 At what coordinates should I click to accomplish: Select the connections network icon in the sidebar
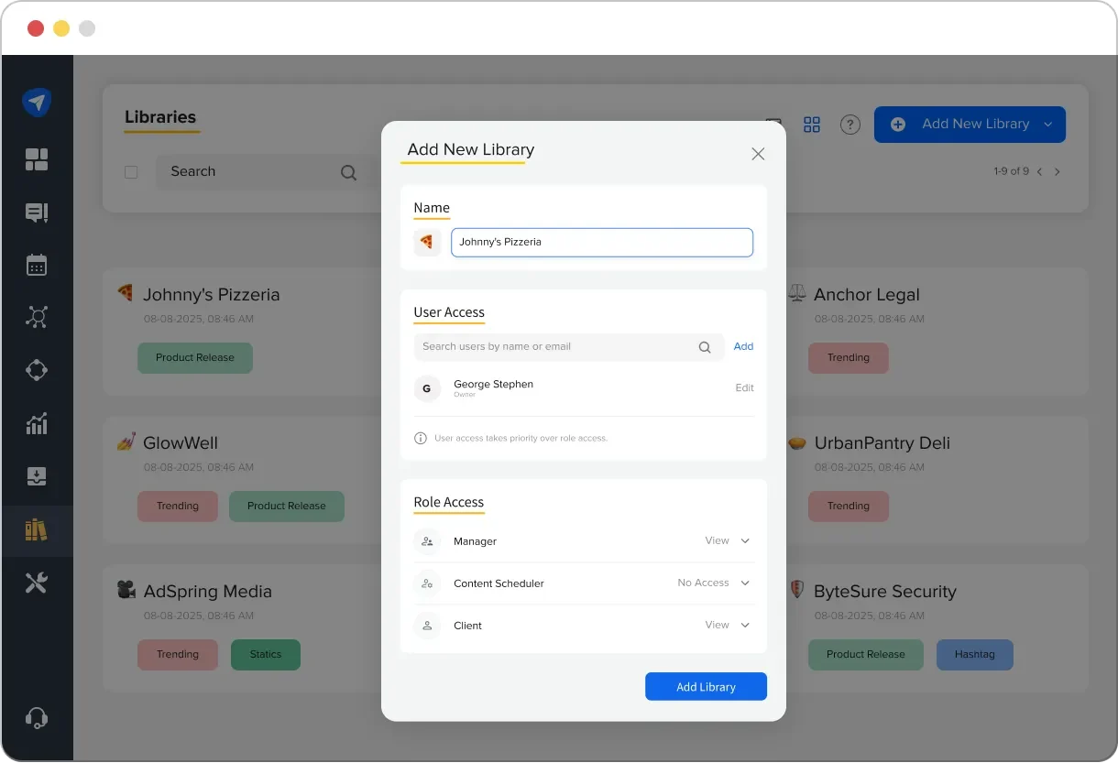37,317
